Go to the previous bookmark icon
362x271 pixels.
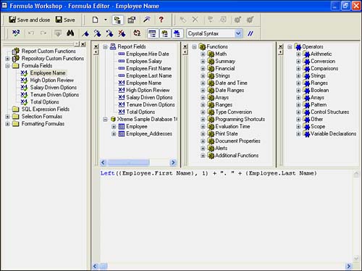point(109,33)
